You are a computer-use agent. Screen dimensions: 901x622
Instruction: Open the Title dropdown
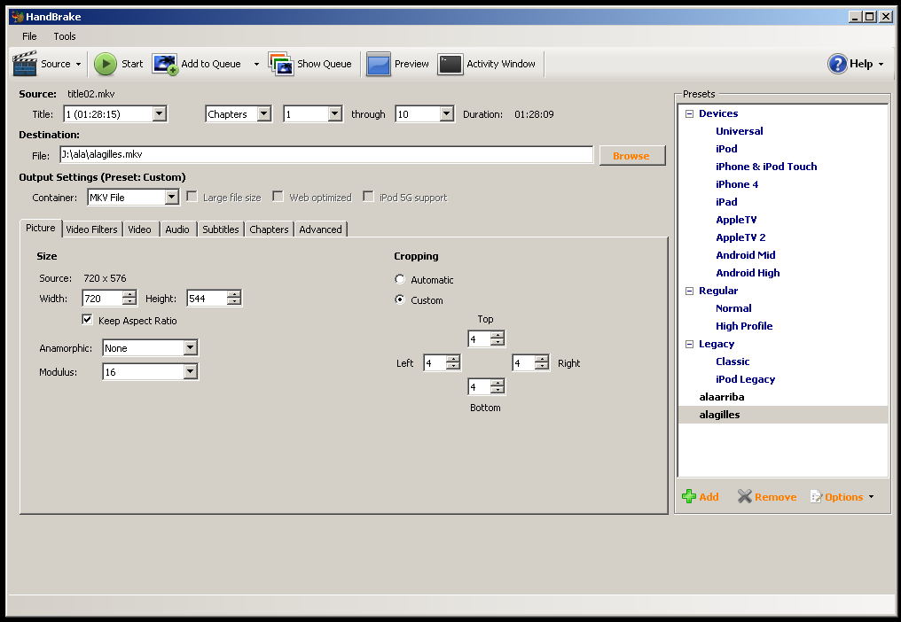pyautogui.click(x=159, y=113)
